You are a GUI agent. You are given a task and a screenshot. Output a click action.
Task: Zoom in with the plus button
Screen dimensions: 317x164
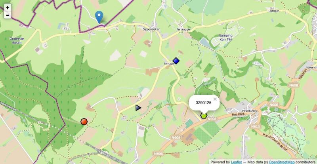tap(8, 8)
